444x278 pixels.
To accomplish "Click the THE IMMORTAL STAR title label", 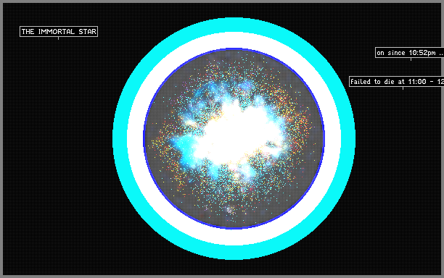I will (59, 31).
